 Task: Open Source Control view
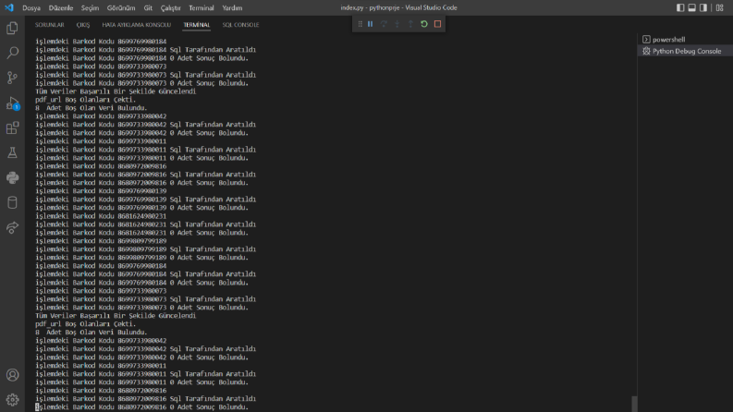point(12,78)
